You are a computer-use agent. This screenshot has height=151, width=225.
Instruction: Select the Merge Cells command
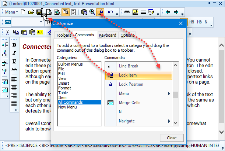pos(139,103)
